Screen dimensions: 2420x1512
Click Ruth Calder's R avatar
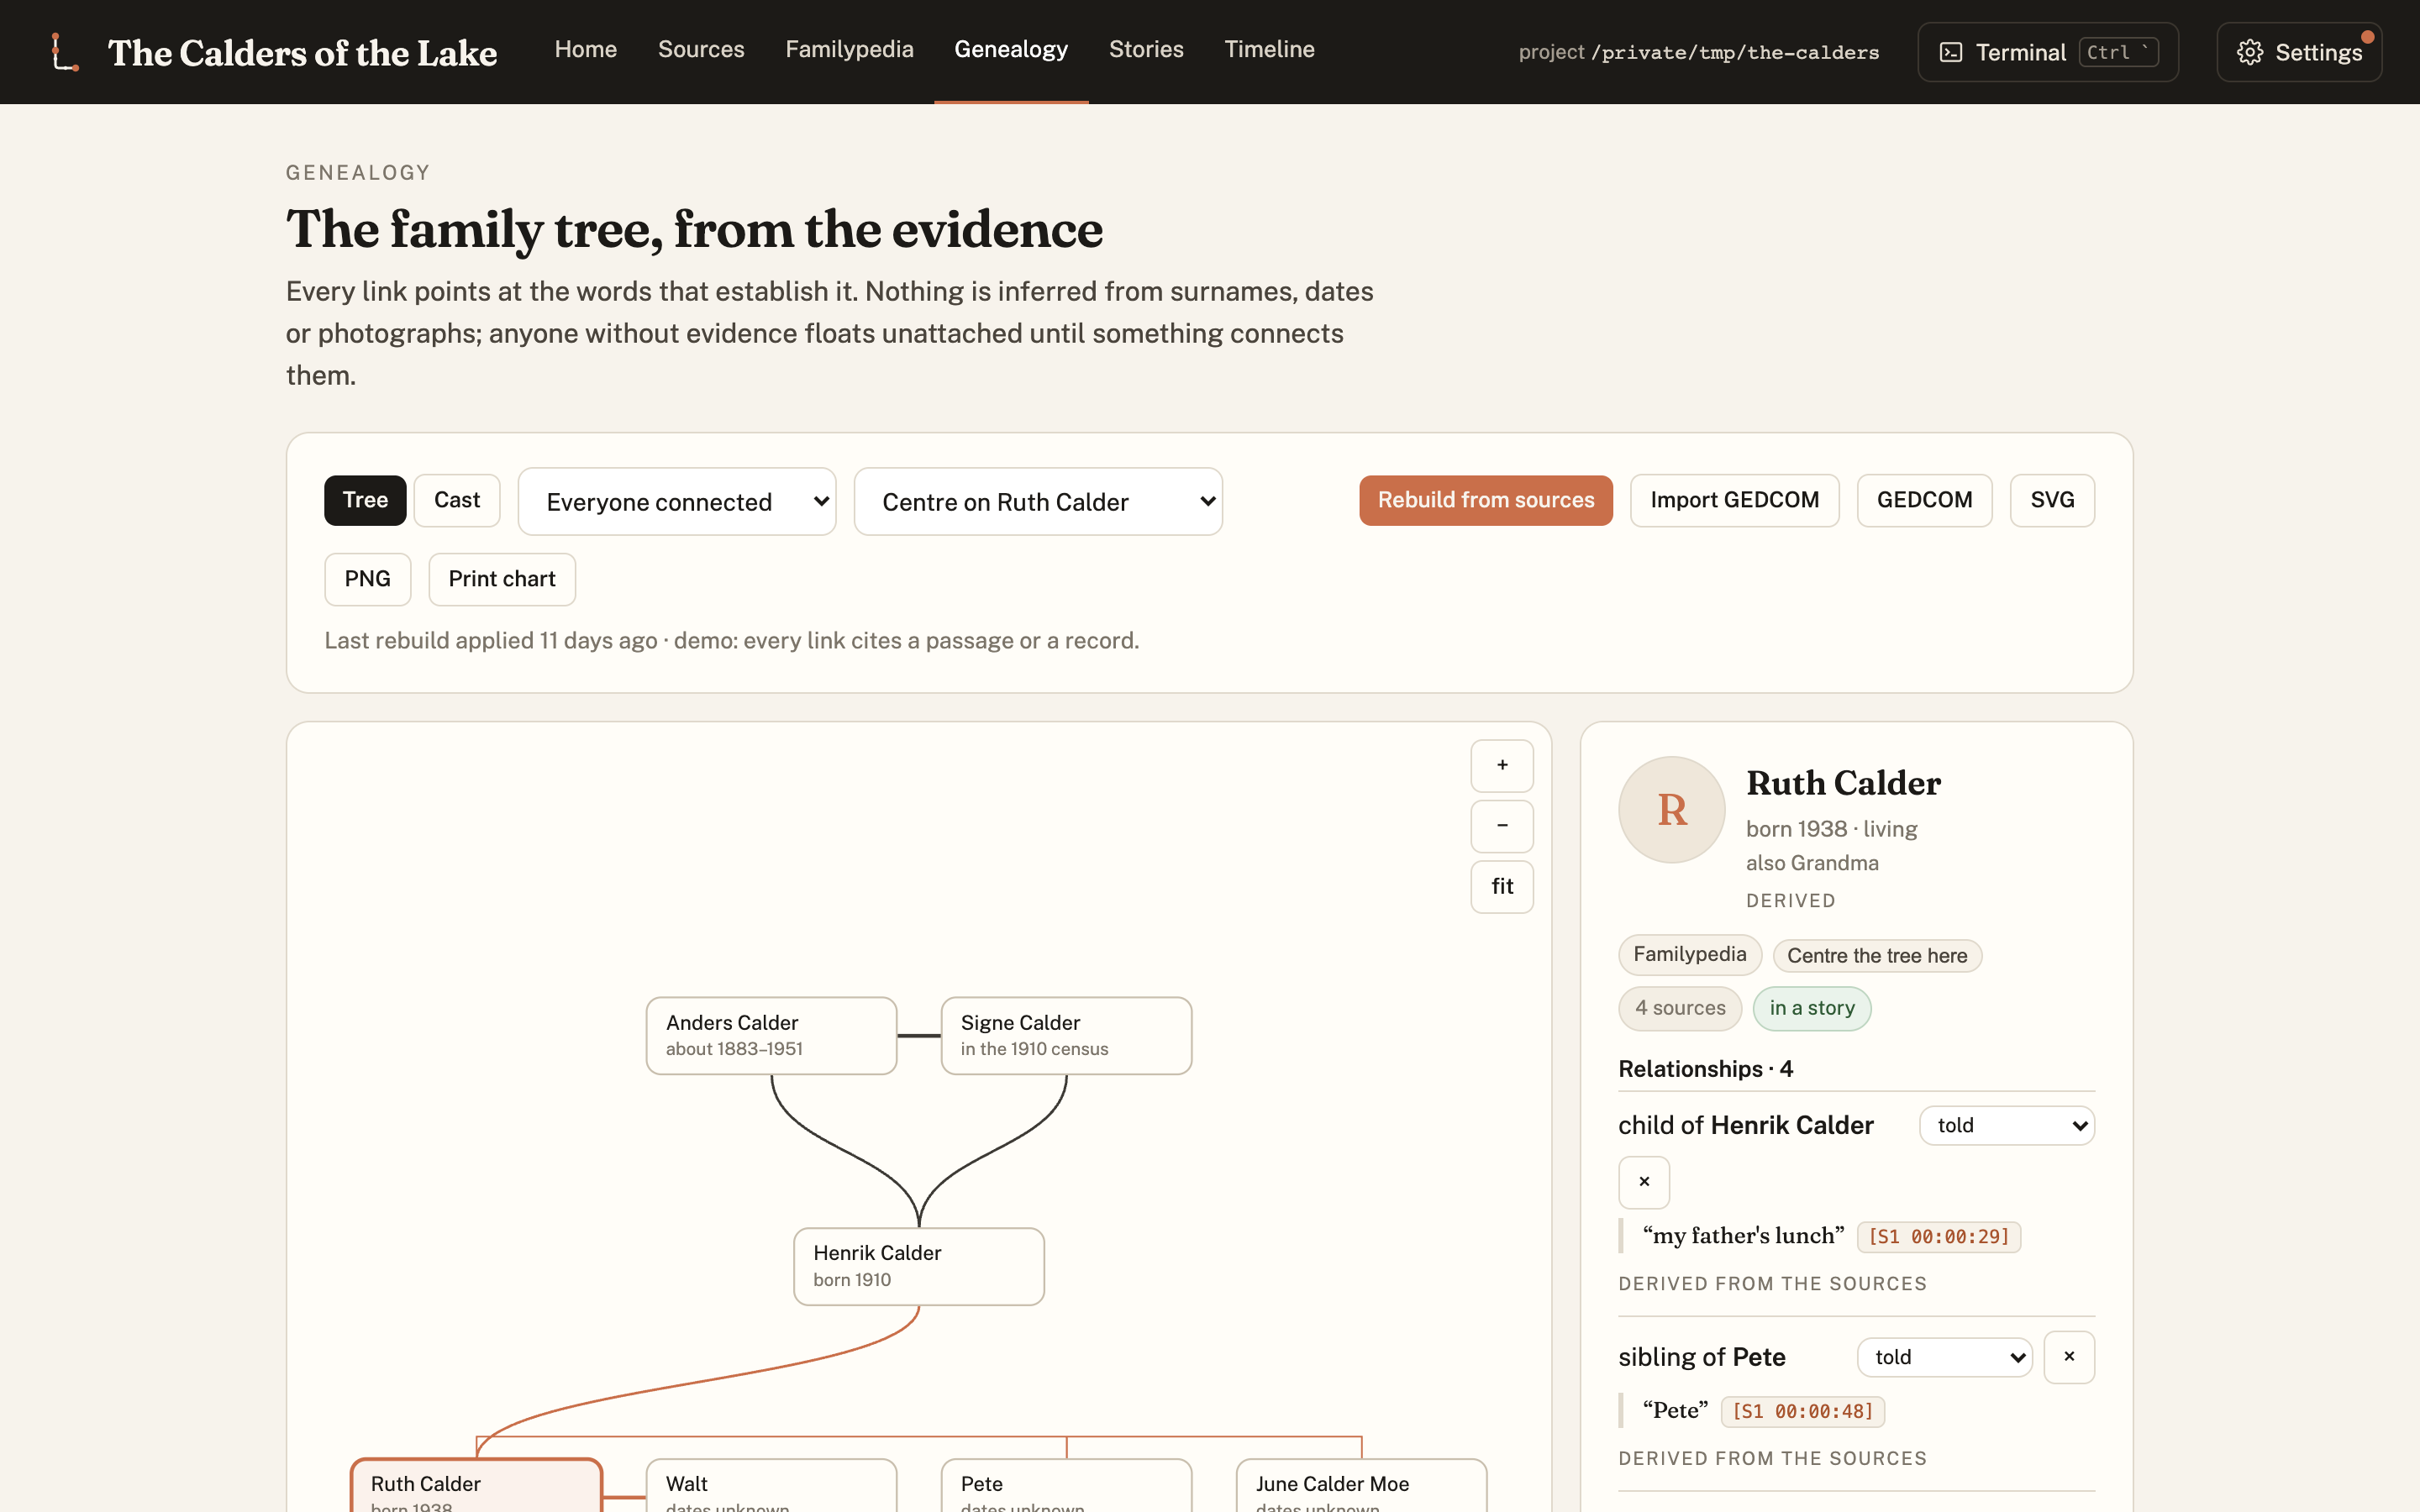click(x=1672, y=809)
